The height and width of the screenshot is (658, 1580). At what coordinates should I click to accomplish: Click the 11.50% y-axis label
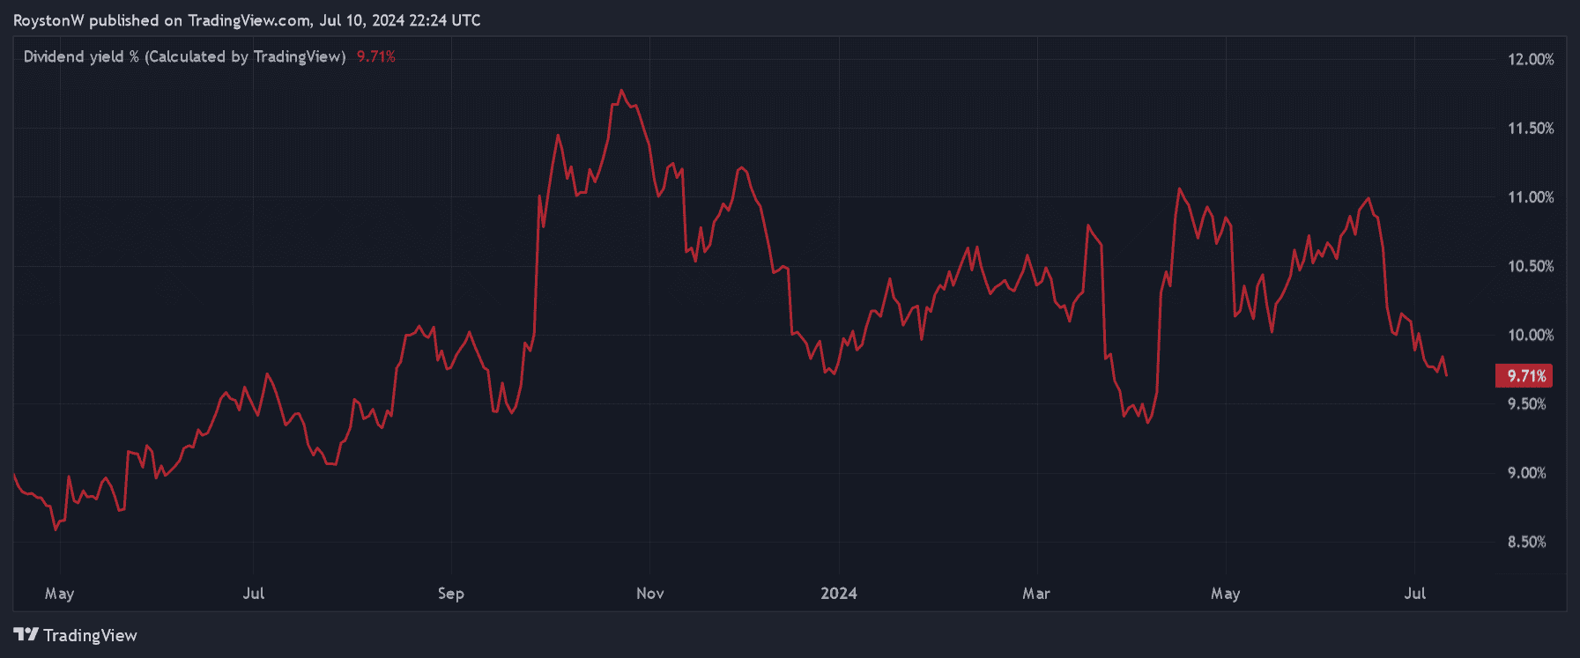click(1531, 129)
